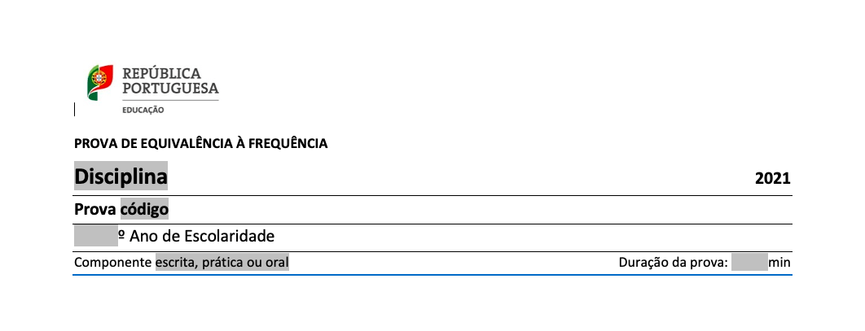The image size is (865, 331).
Task: Select the escrita, prática ou oral field
Action: (x=222, y=262)
